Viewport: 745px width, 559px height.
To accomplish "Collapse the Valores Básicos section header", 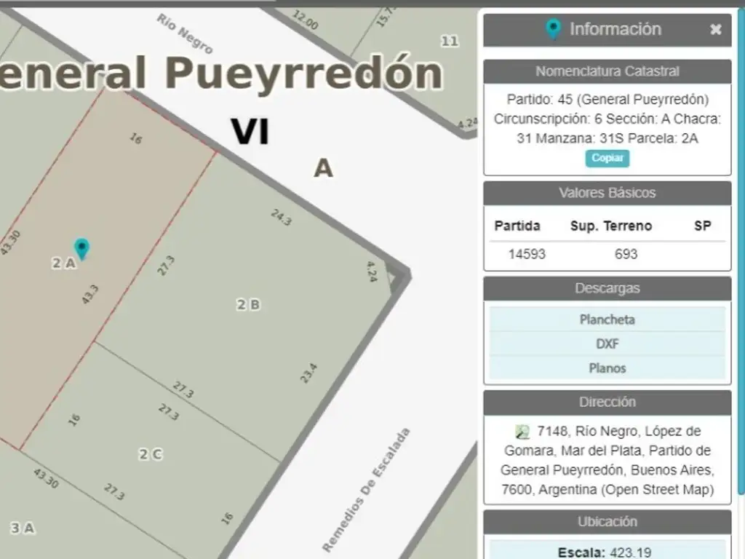I will coord(607,193).
